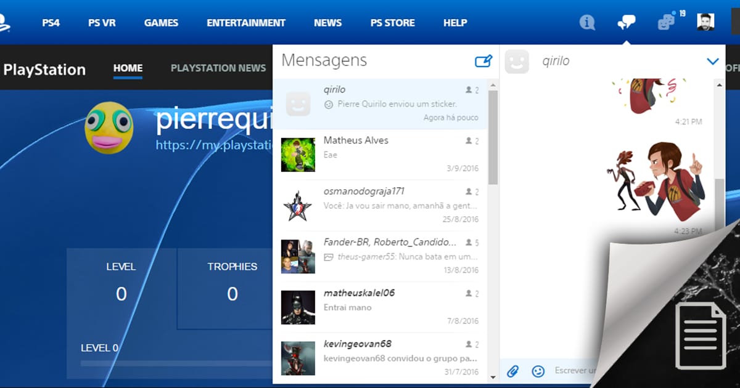Open the information icon in top bar
The width and height of the screenshot is (740, 388).
587,23
